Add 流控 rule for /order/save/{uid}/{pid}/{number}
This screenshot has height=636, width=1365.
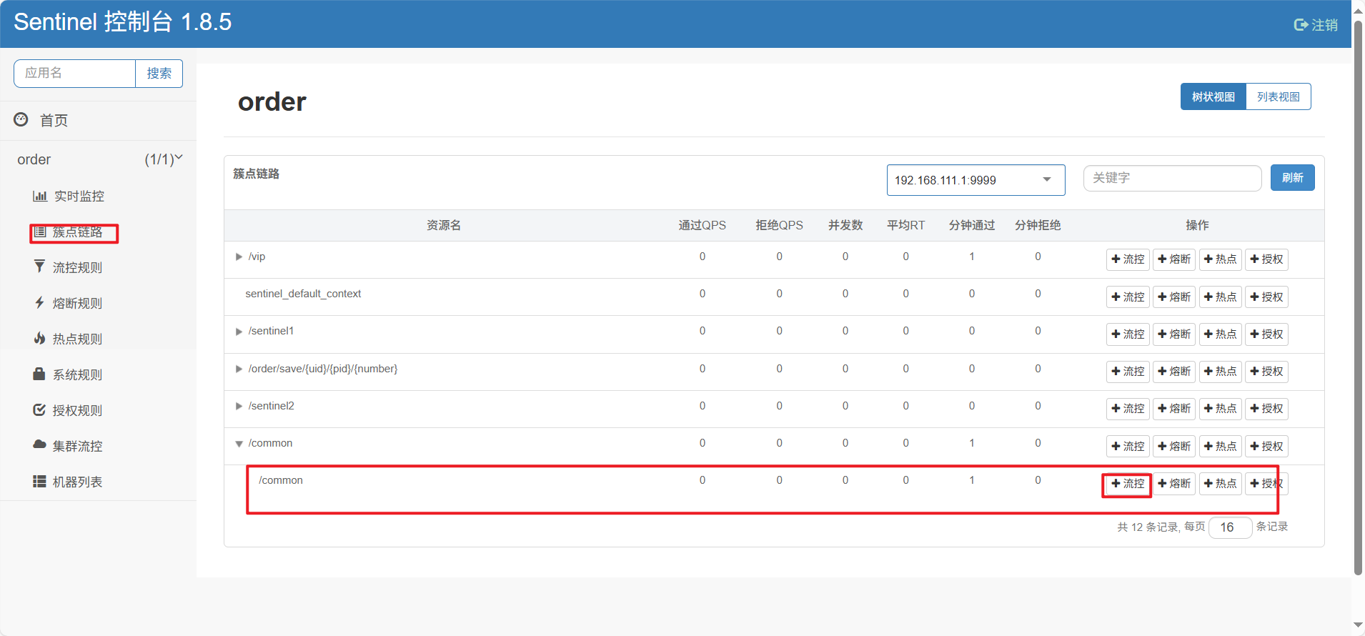(x=1128, y=372)
